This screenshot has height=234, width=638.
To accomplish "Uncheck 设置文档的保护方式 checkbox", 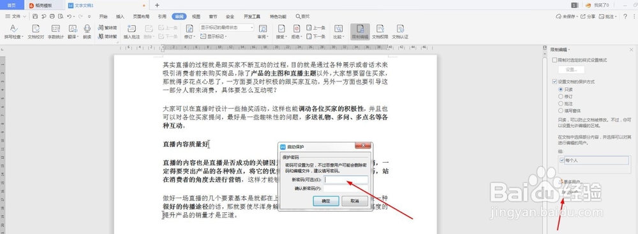I will 554,81.
